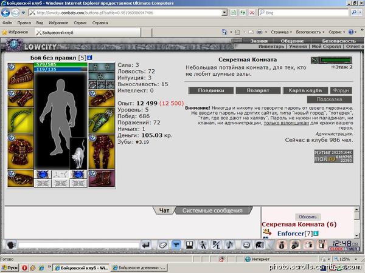Click the info icon next to Бой без правил [5]
Viewport: 365px width, 273px height.
coord(89,58)
